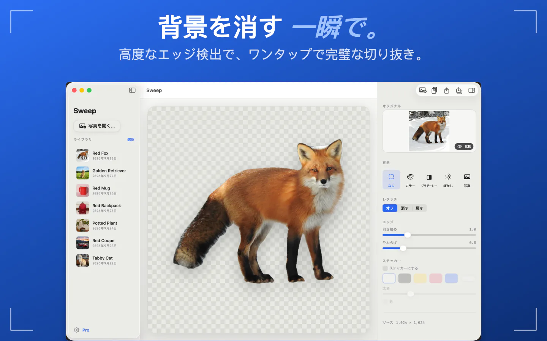Click the copy image toolbar icon
Viewport: 547px width, 341px height.
pyautogui.click(x=435, y=90)
